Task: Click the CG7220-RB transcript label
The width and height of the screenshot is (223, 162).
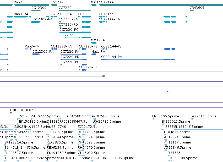Action: click(x=87, y=14)
